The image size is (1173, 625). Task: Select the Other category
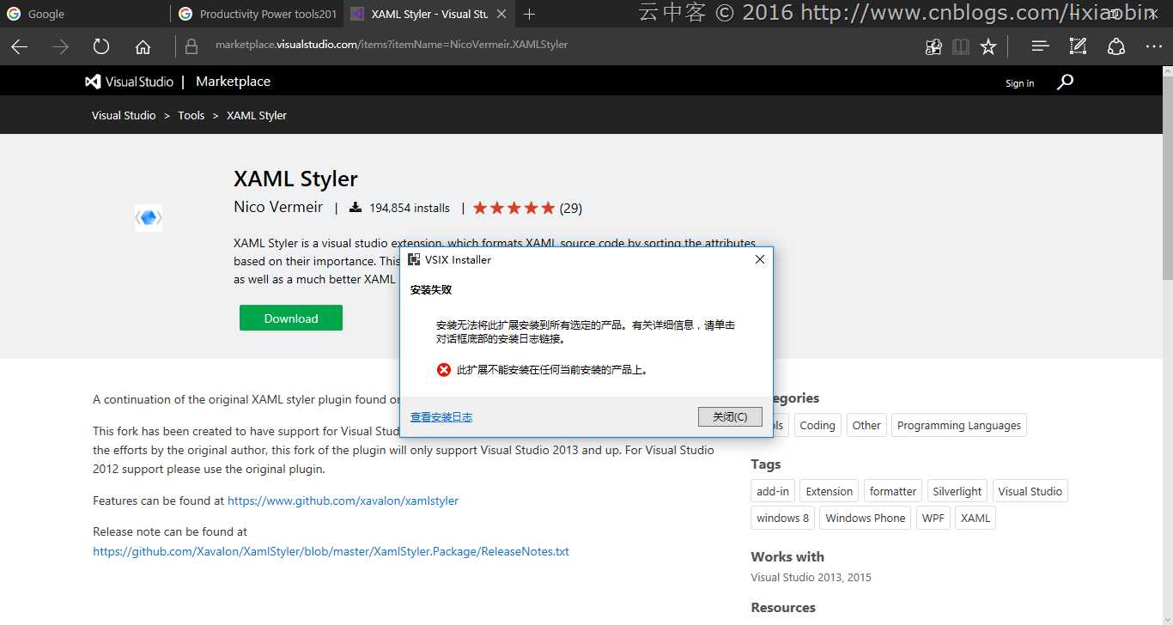(x=866, y=425)
